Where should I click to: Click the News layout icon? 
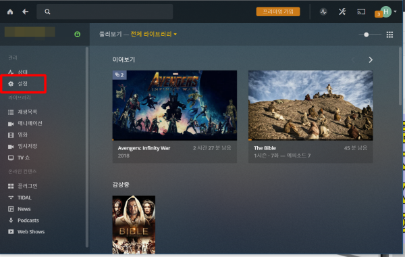click(11, 209)
